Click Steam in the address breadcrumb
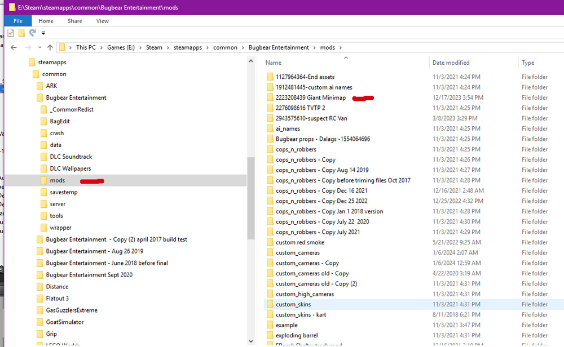The image size is (564, 347). (x=154, y=47)
